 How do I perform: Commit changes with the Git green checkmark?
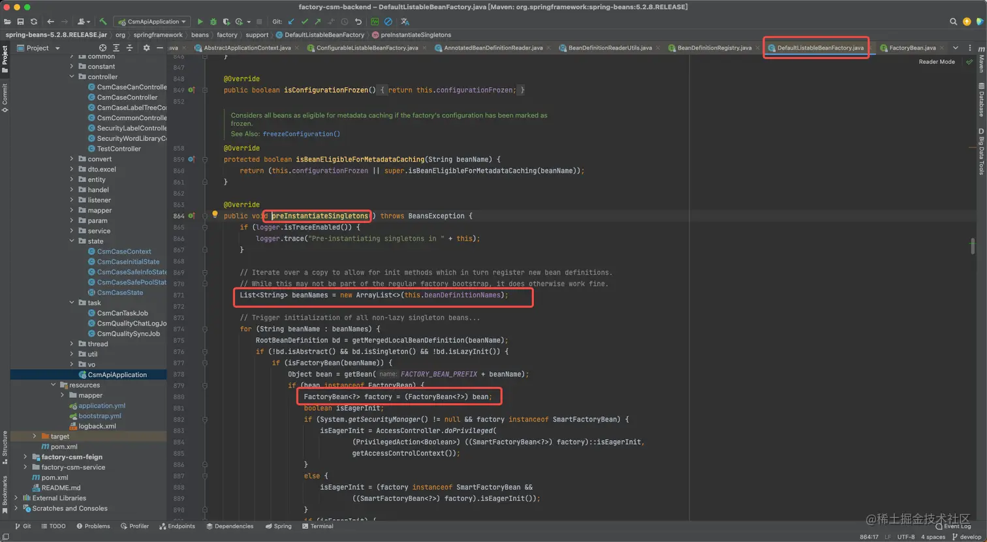[x=304, y=22]
